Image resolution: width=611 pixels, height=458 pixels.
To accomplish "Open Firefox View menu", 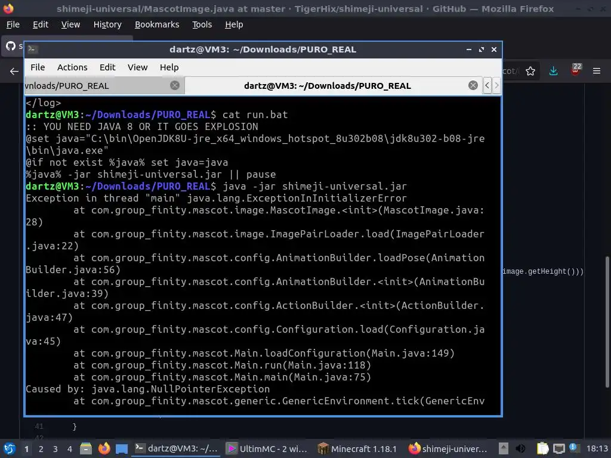I will click(x=70, y=24).
